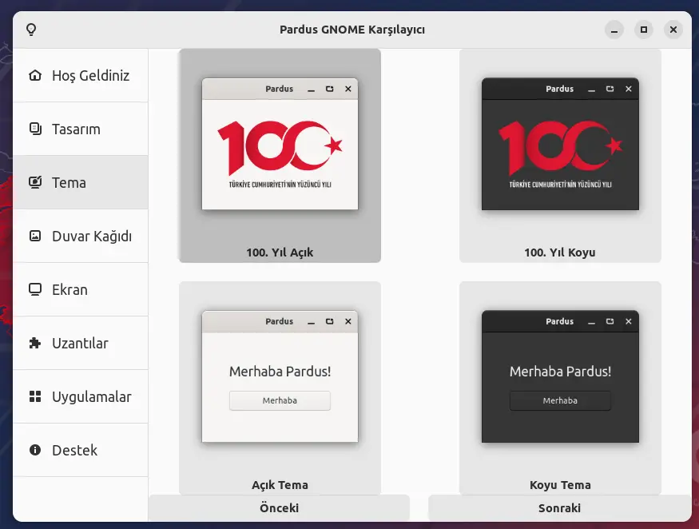
Task: Click the theme icon beside Tema
Action: point(35,182)
